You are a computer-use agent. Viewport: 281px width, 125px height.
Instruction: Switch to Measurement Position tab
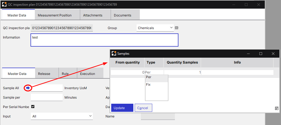[55, 15]
